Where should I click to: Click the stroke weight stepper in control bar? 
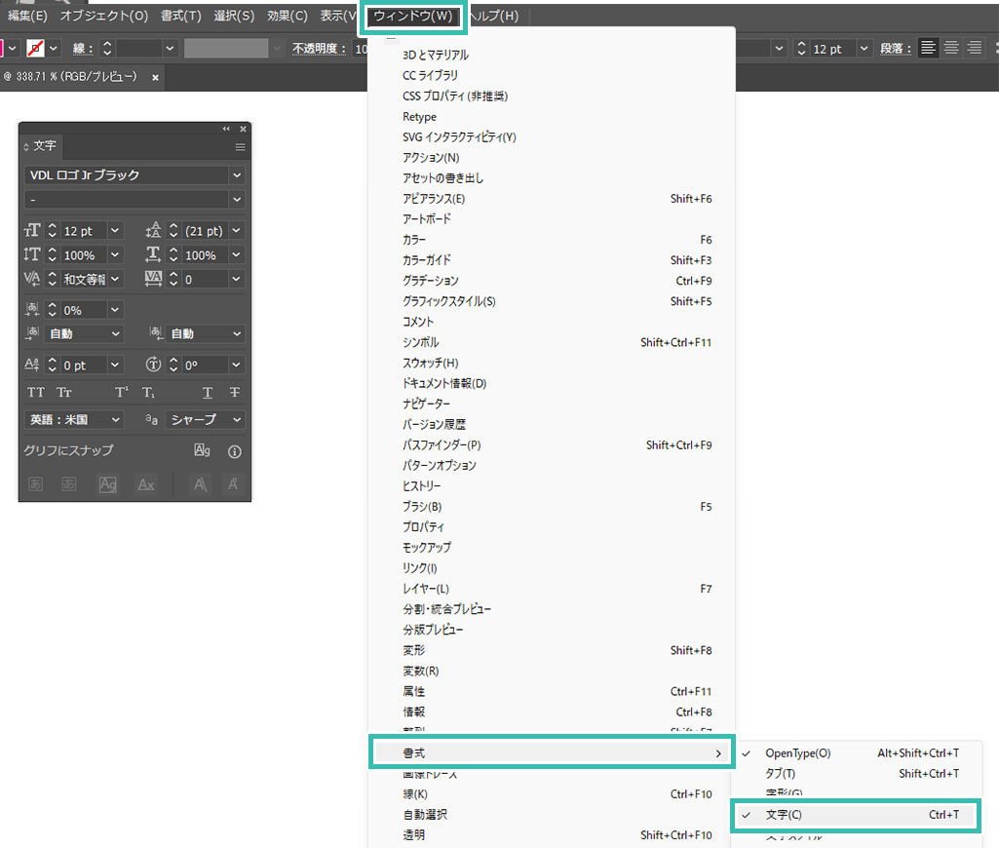107,48
